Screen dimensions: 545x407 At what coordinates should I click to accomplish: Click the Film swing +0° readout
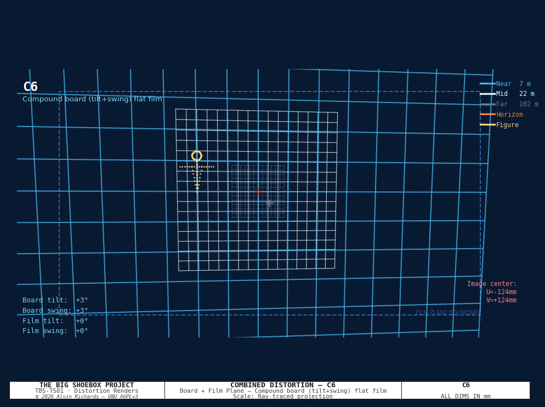pyautogui.click(x=55, y=331)
